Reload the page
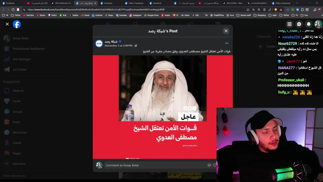Viewport: 323px width, 182px height. coord(13,10)
